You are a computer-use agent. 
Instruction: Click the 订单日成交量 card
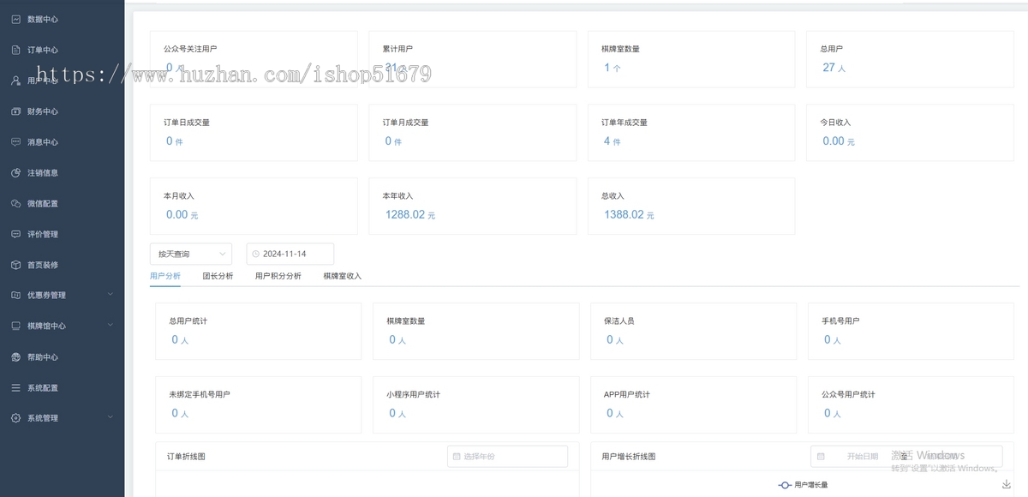(254, 133)
